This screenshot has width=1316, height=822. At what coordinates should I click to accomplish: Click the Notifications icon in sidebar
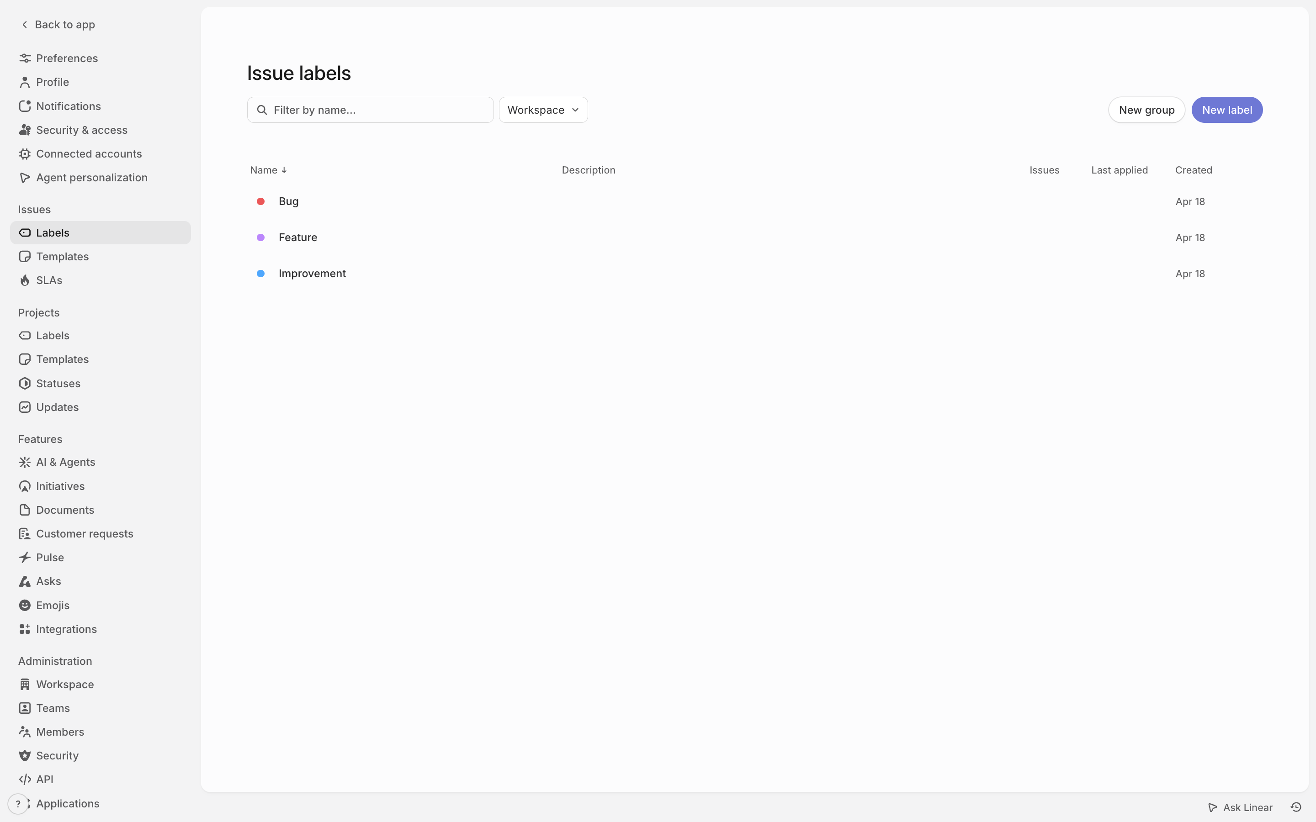pyautogui.click(x=25, y=106)
